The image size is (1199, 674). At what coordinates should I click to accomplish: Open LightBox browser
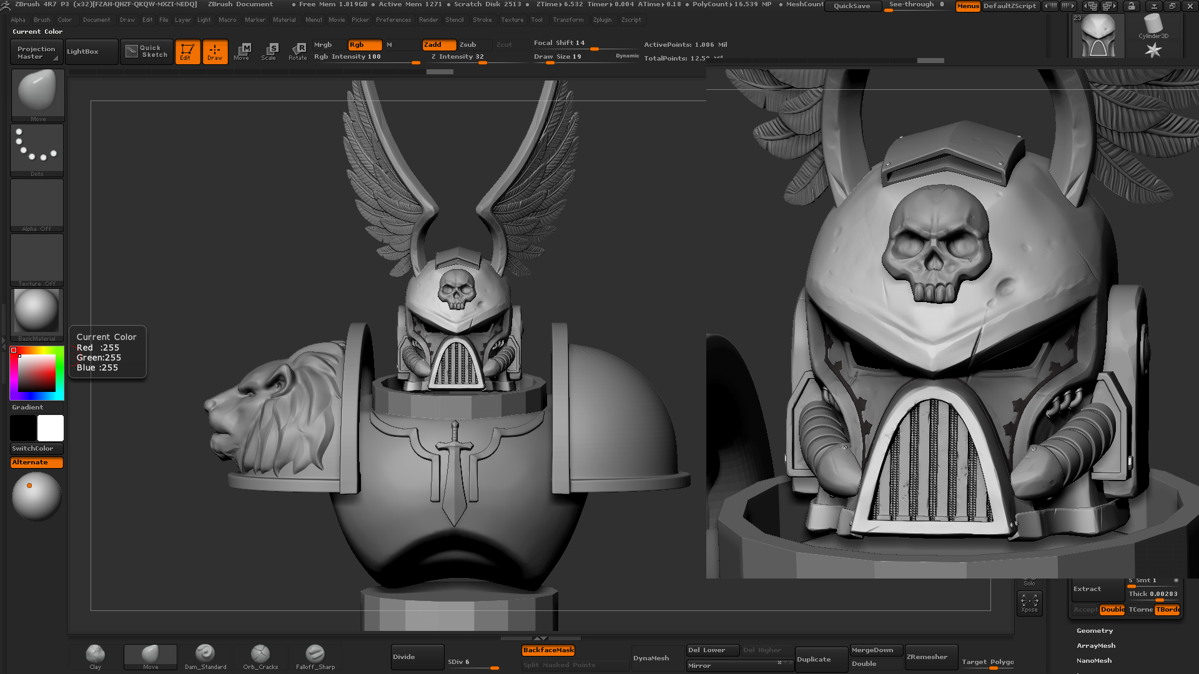(x=91, y=52)
